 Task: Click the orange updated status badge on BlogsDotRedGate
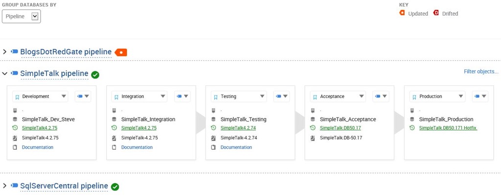[121, 52]
